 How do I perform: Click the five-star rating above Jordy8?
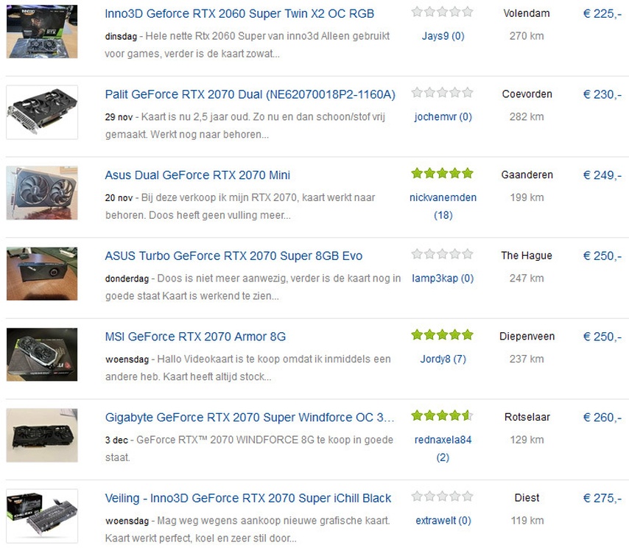[442, 335]
